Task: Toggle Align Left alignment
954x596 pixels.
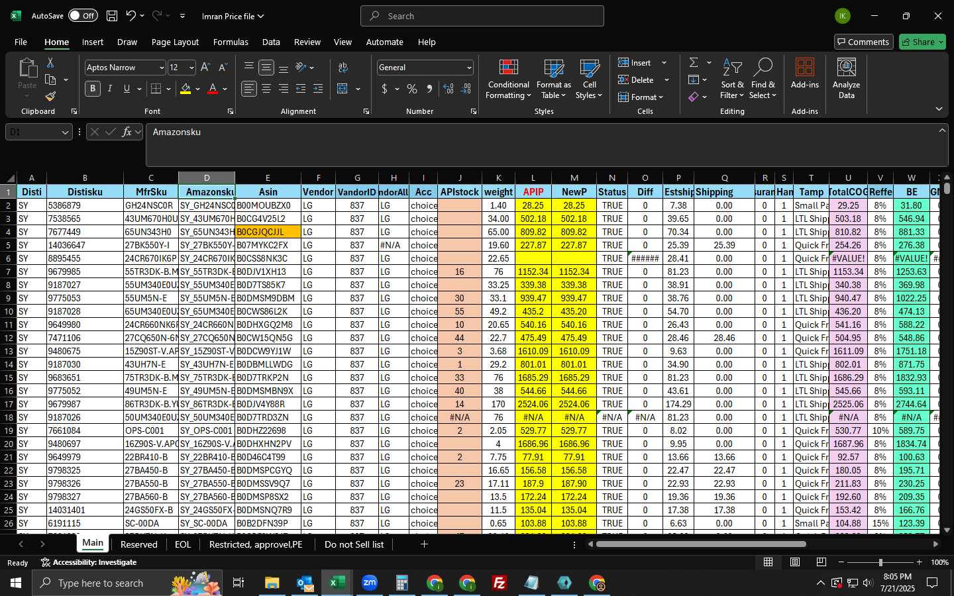Action: point(249,89)
